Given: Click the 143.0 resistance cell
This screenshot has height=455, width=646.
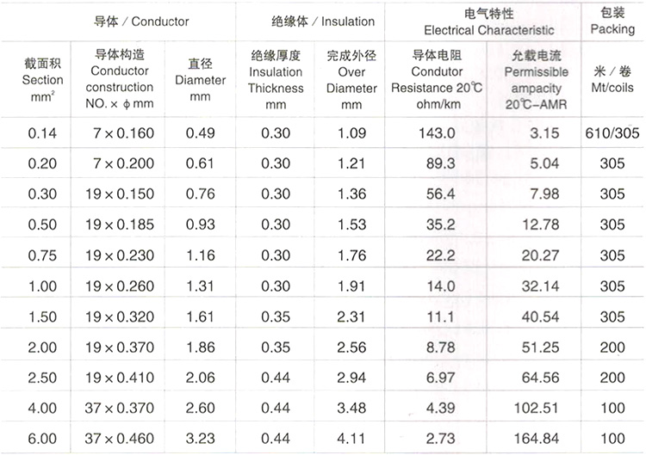Looking at the screenshot, I should [x=437, y=133].
